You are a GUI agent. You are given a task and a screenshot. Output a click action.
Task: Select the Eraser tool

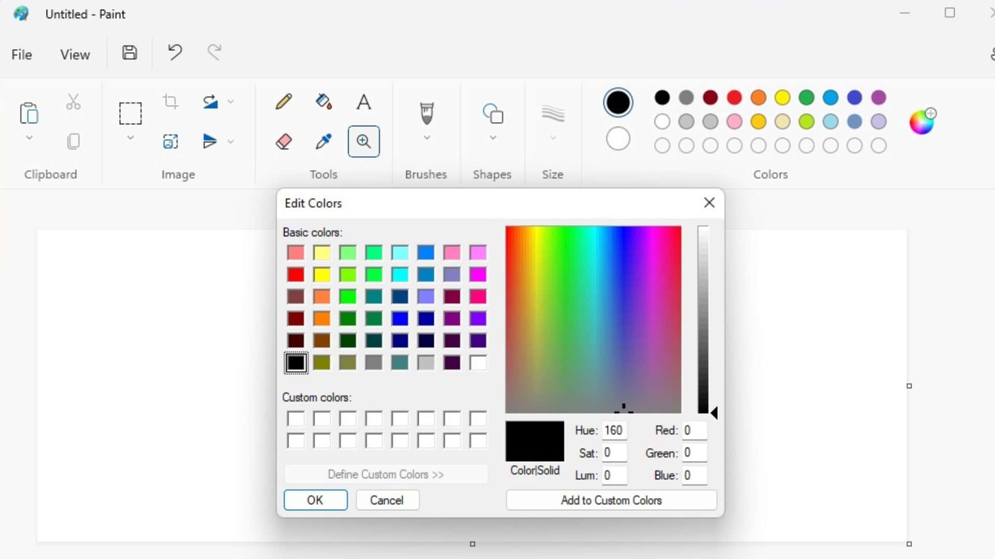pyautogui.click(x=283, y=141)
